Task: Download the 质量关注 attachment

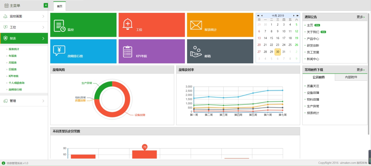Action: tap(313, 86)
